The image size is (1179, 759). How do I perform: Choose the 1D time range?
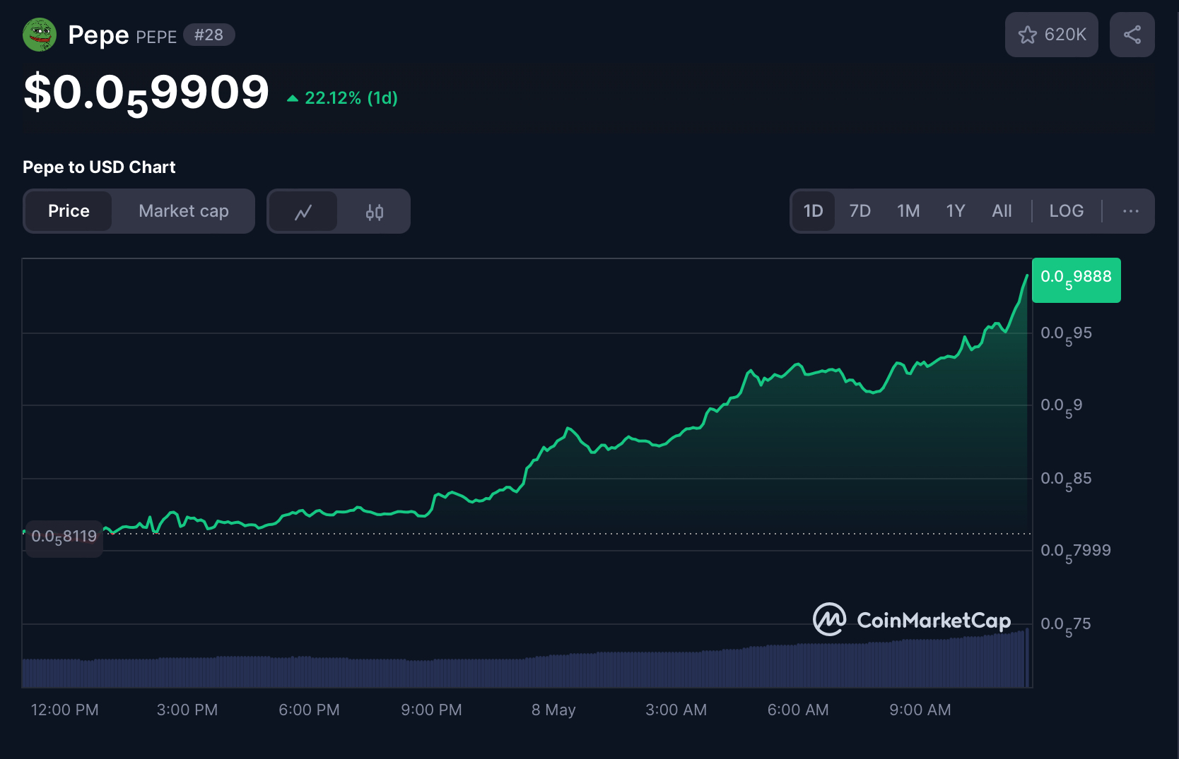[813, 211]
